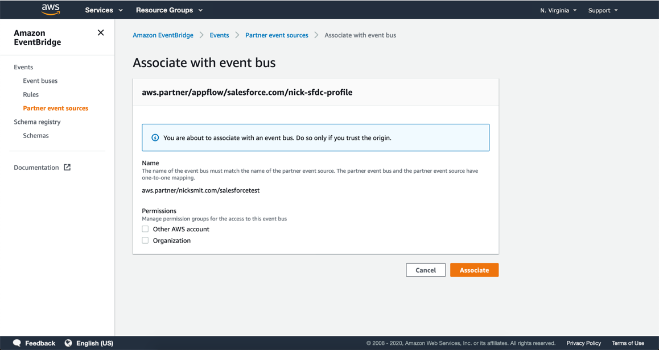The image size is (659, 350).
Task: Expand the Services dropdown
Action: coord(104,10)
